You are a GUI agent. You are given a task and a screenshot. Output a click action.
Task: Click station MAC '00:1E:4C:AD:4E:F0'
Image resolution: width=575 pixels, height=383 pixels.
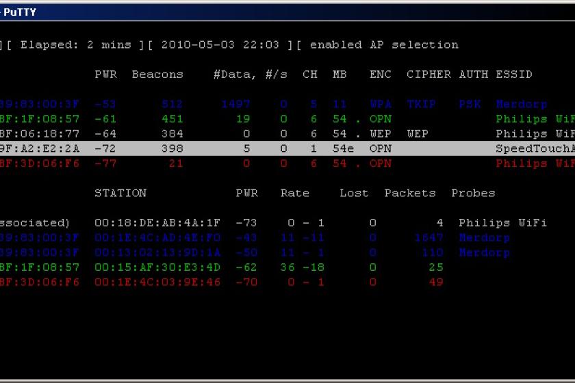[157, 238]
